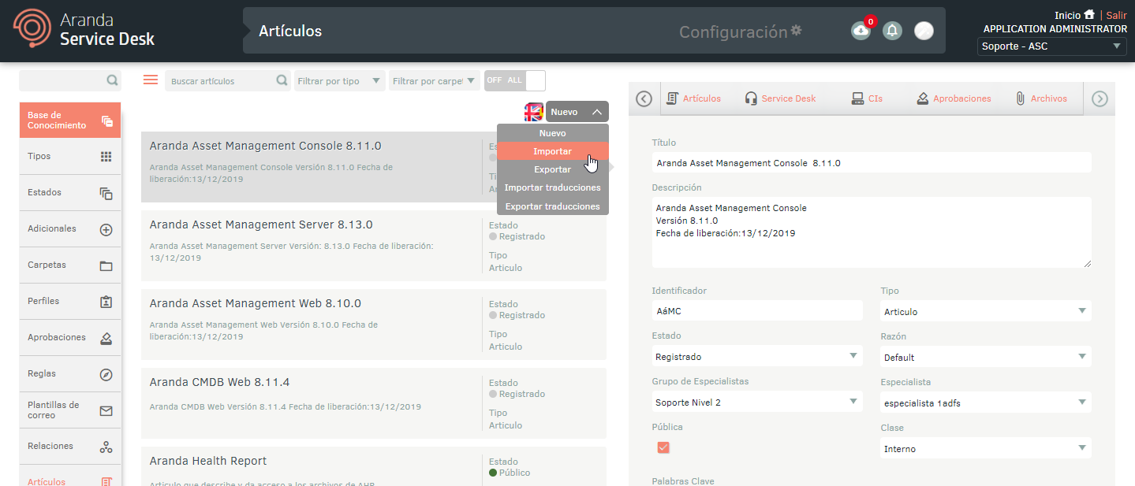This screenshot has width=1135, height=486.
Task: Open the Estado dropdown showing Registrado
Action: coord(757,357)
